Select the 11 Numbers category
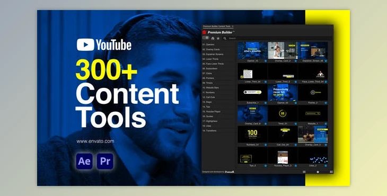Image resolution: width=387 pixels, height=196 pixels. coord(208,93)
